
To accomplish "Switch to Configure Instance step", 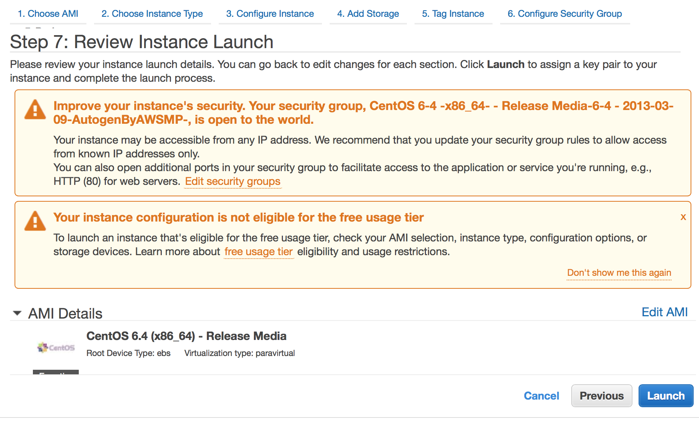I will click(270, 14).
